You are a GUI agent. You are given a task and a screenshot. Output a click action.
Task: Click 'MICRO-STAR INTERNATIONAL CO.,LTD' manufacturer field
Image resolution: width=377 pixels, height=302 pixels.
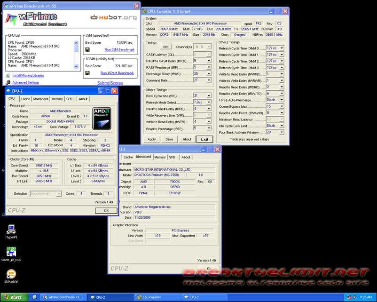[x=174, y=170]
